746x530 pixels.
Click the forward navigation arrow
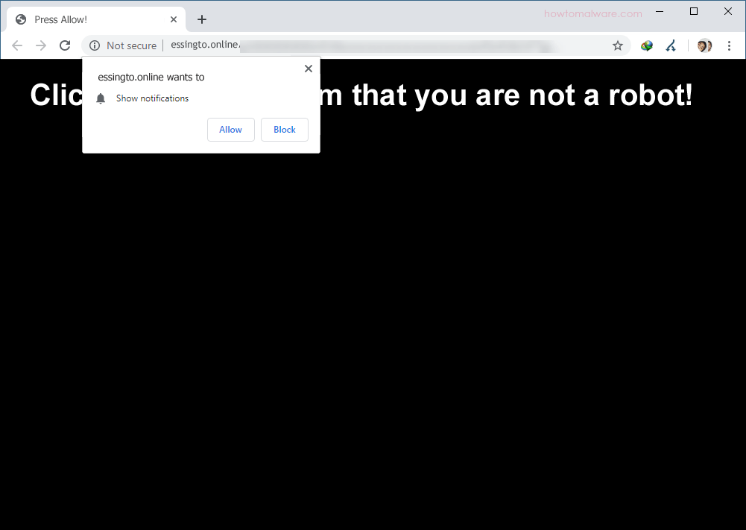tap(40, 45)
